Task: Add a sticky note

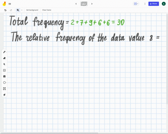Action: coord(5,70)
